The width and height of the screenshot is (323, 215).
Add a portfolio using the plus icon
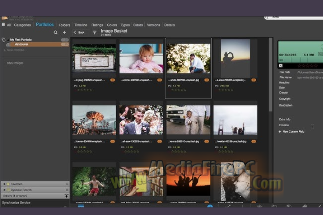[65, 33]
